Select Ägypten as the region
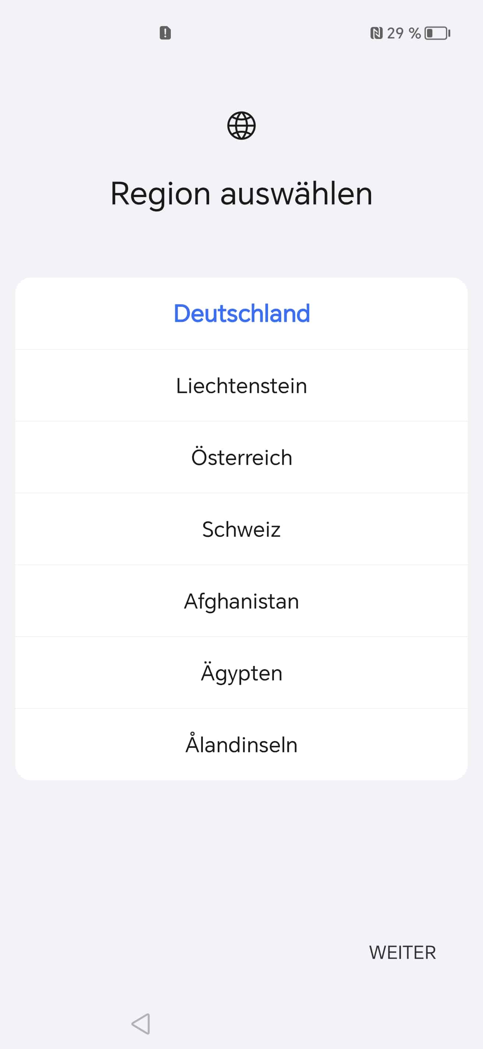 point(241,673)
